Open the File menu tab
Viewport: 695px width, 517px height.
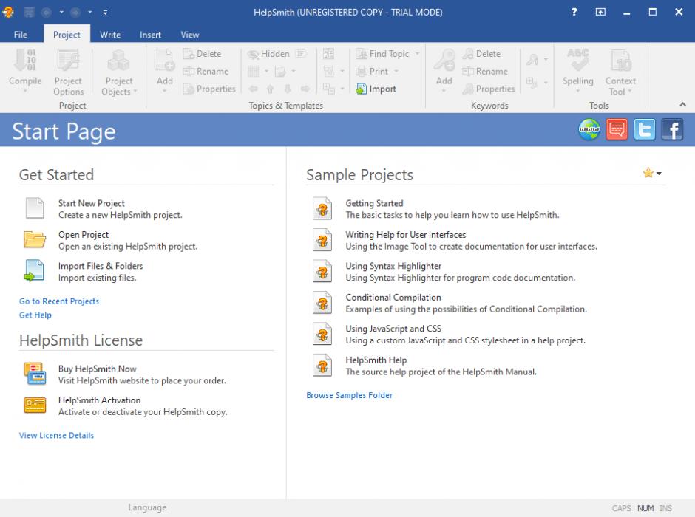pos(21,35)
